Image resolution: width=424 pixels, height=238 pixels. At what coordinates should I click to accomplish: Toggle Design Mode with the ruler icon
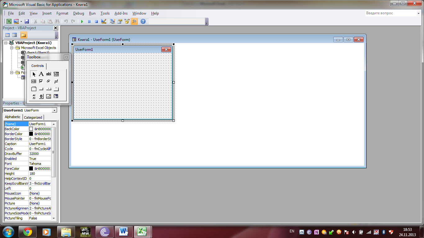coord(104,21)
